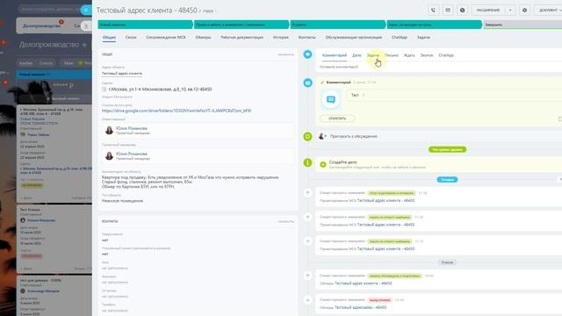Click the green info icon beside Создайте дело
The image size is (562, 316).
point(307,162)
